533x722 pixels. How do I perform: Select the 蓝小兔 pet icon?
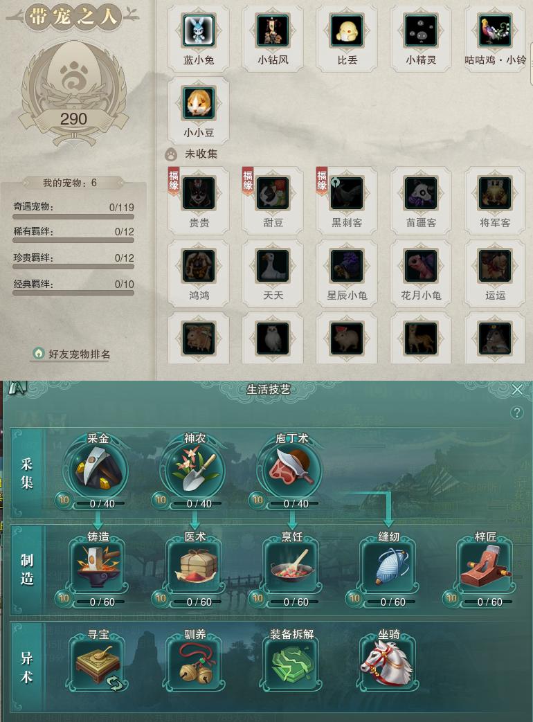coord(199,31)
